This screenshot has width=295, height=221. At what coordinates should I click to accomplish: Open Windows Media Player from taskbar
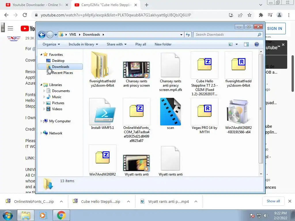pyautogui.click(x=43, y=215)
